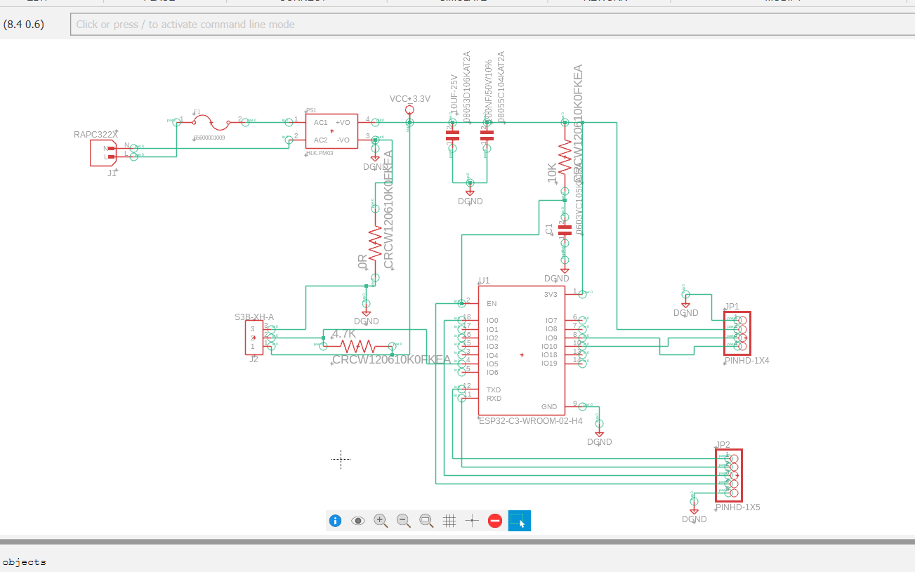This screenshot has width=915, height=572.
Task: Click the blue Info tool icon
Action: pyautogui.click(x=335, y=521)
